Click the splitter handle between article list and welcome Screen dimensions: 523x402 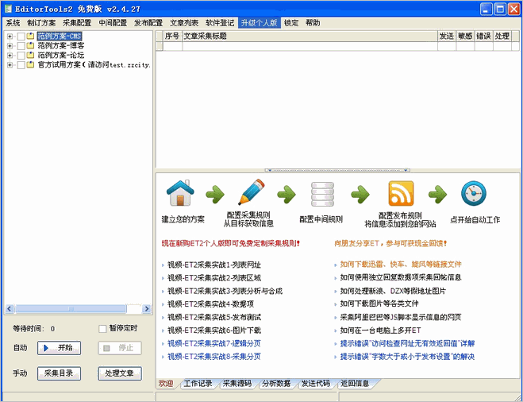pos(337,170)
